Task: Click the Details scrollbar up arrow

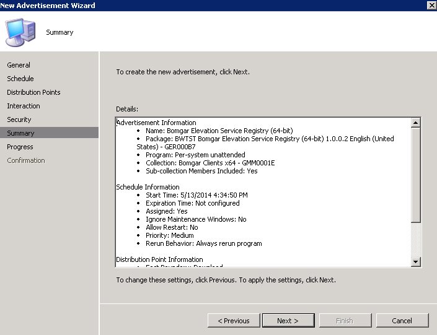Action: 415,123
